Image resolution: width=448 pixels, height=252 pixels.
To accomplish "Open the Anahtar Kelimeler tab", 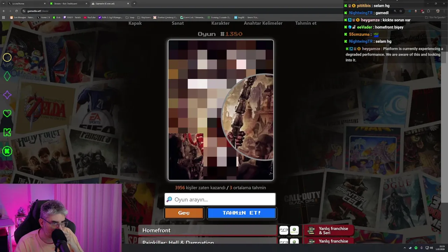I will click(x=263, y=23).
